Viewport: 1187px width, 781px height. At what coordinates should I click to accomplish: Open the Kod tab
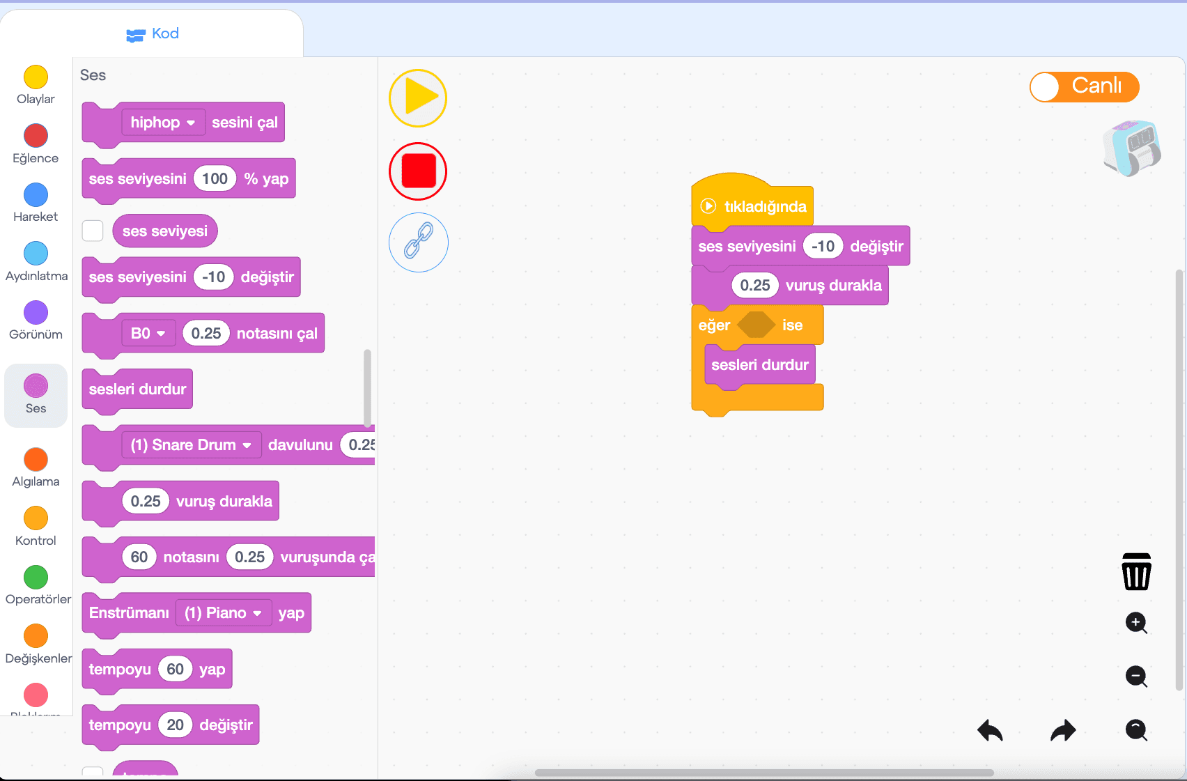153,33
